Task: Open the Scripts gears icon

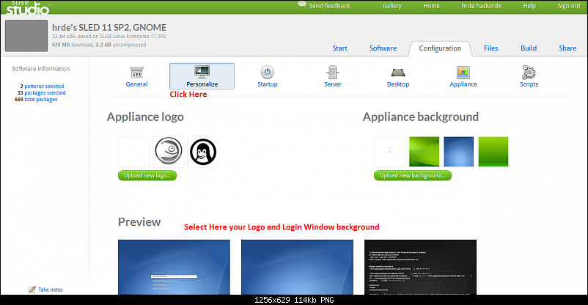Action: [x=529, y=73]
